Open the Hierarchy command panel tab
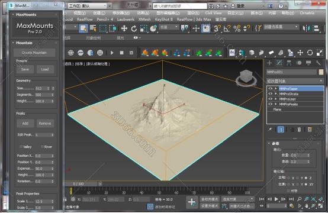The height and width of the screenshot is (213, 328). pos(289,63)
